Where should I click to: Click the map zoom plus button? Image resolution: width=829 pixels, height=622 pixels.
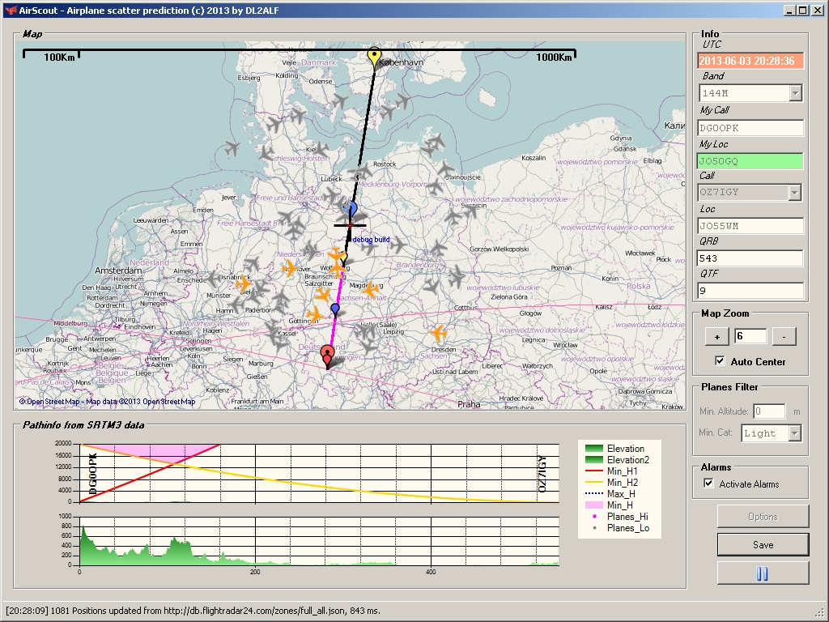click(717, 336)
